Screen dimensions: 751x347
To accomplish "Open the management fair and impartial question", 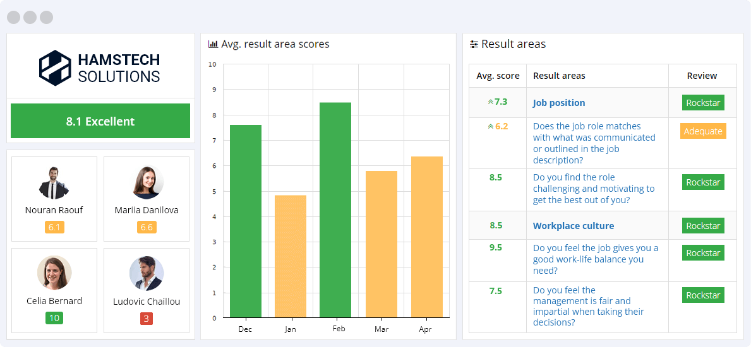I will 588,307.
